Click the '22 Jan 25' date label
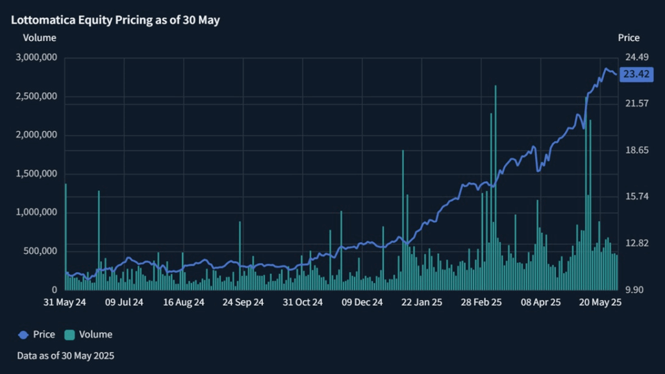 421,303
